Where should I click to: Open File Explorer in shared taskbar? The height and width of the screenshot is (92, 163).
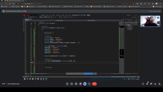pos(33,79)
